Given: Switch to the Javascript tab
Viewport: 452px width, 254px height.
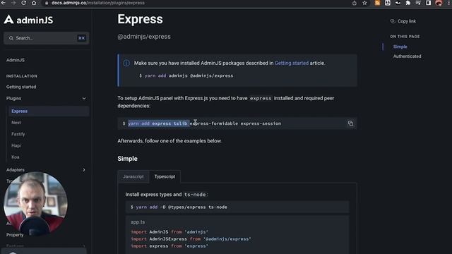Looking at the screenshot, I should [133, 176].
